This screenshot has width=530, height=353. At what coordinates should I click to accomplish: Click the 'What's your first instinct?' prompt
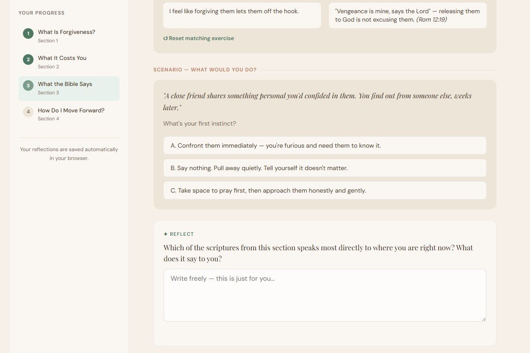pos(199,123)
